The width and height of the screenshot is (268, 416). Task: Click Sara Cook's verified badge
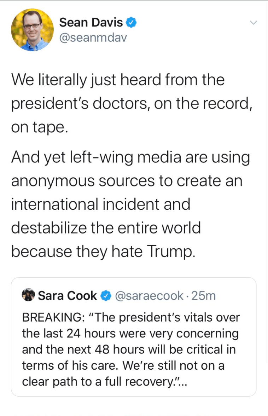[105, 296]
